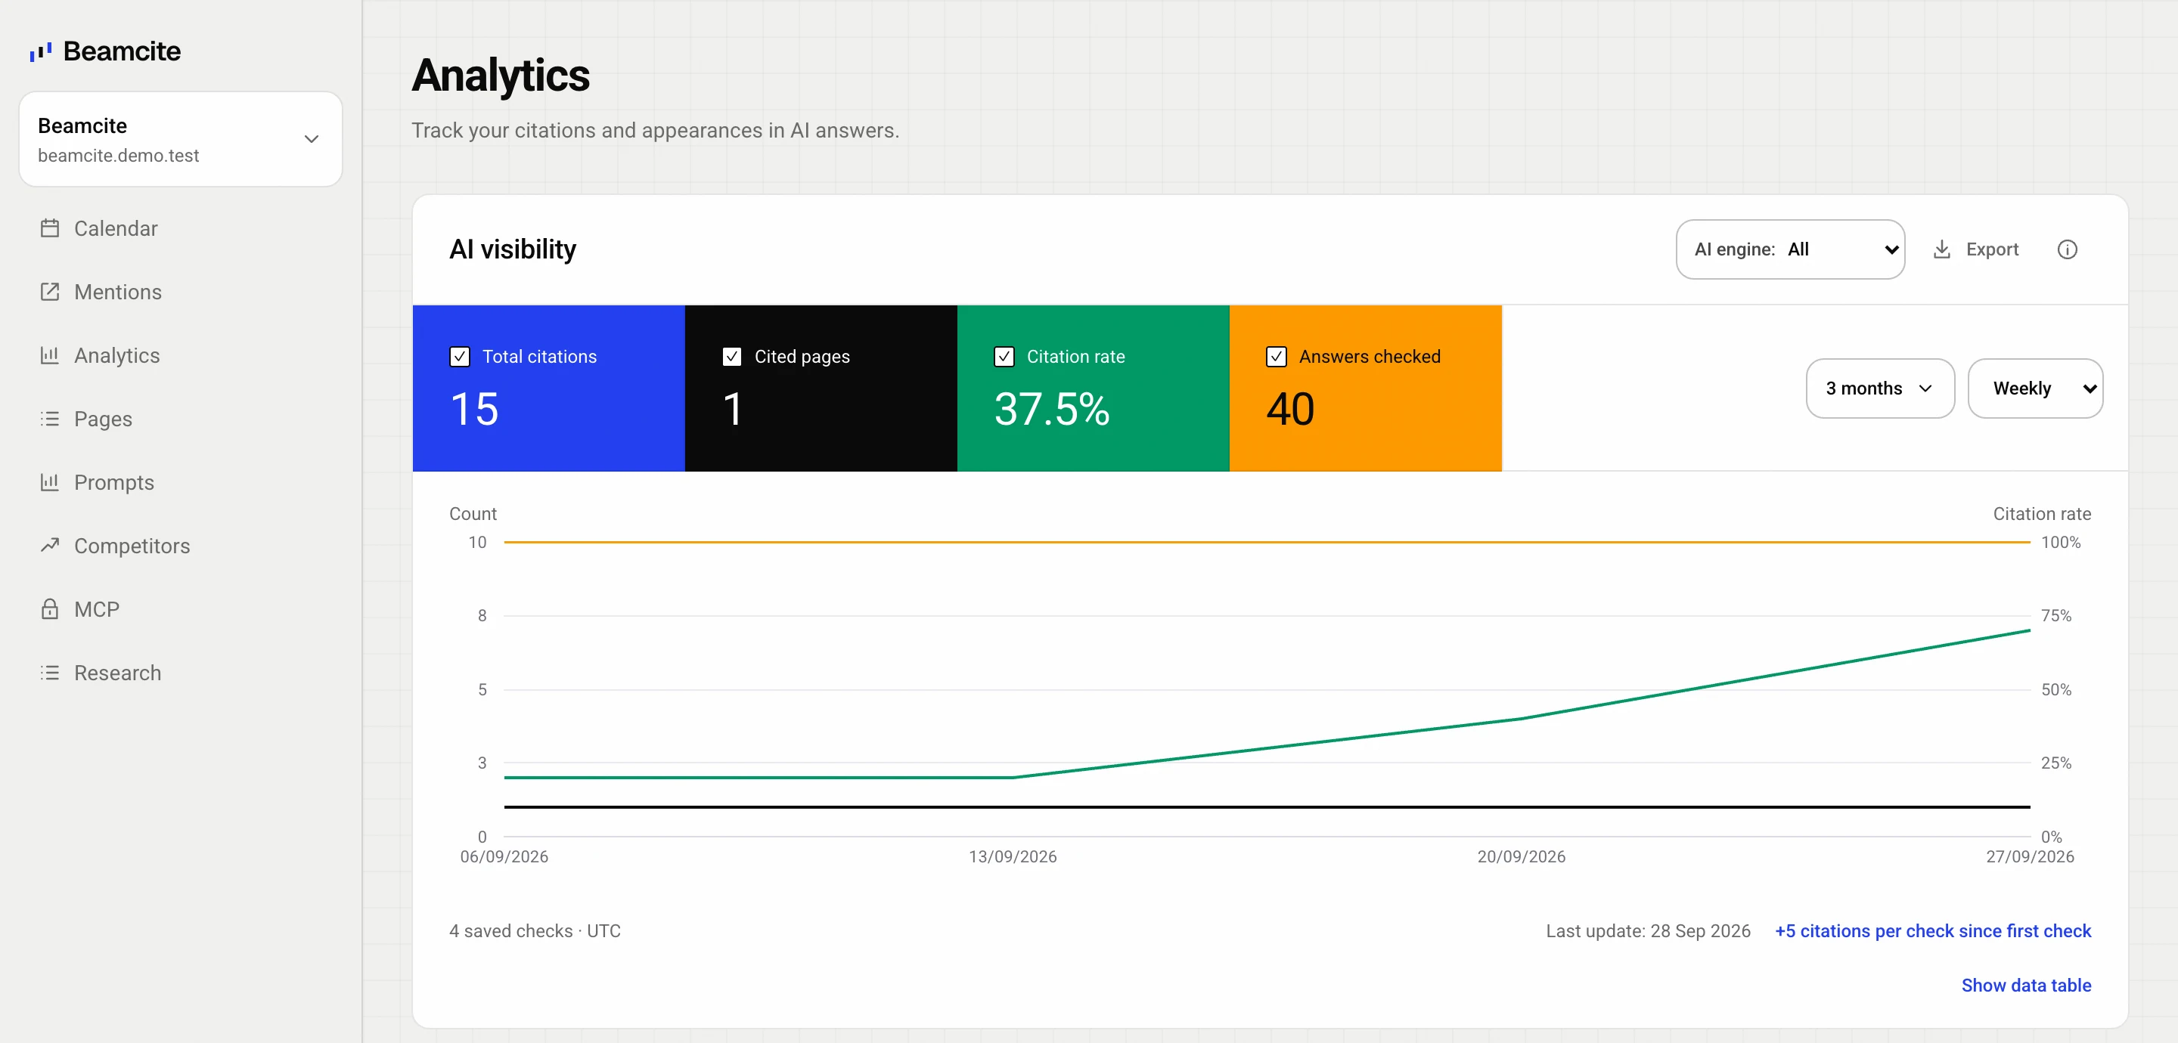The width and height of the screenshot is (2178, 1043).
Task: Click Show data table link
Action: [2026, 985]
